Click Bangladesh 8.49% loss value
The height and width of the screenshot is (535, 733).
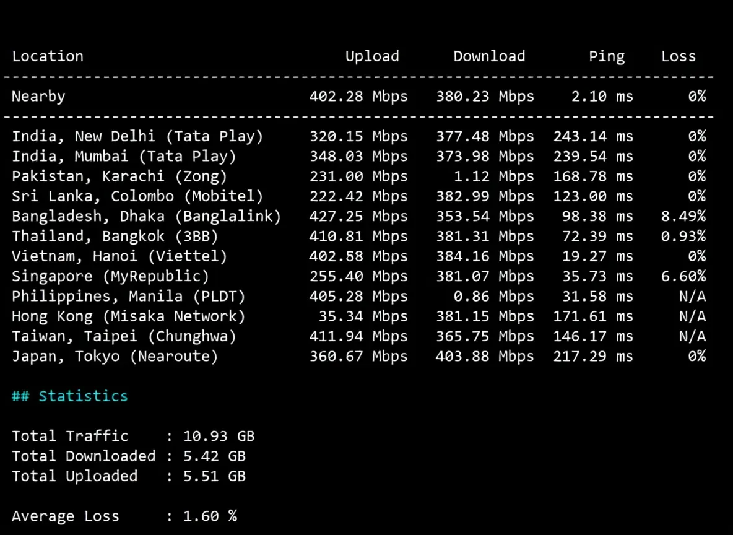(x=683, y=216)
